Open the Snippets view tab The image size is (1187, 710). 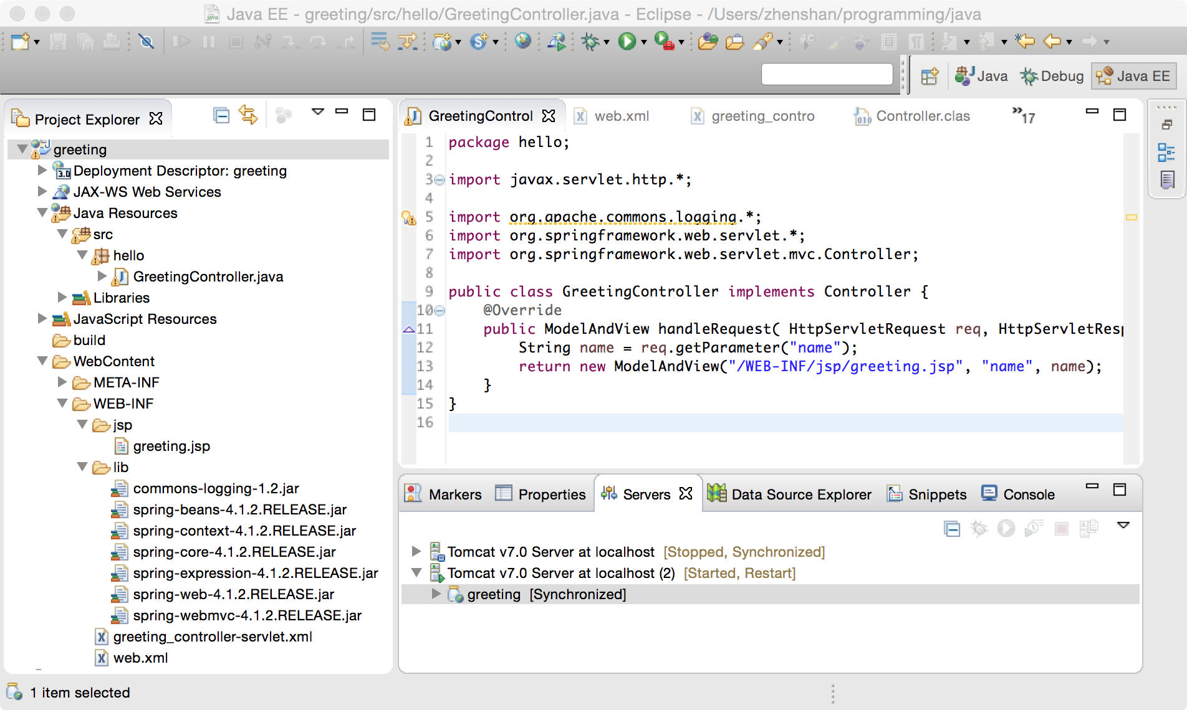926,494
